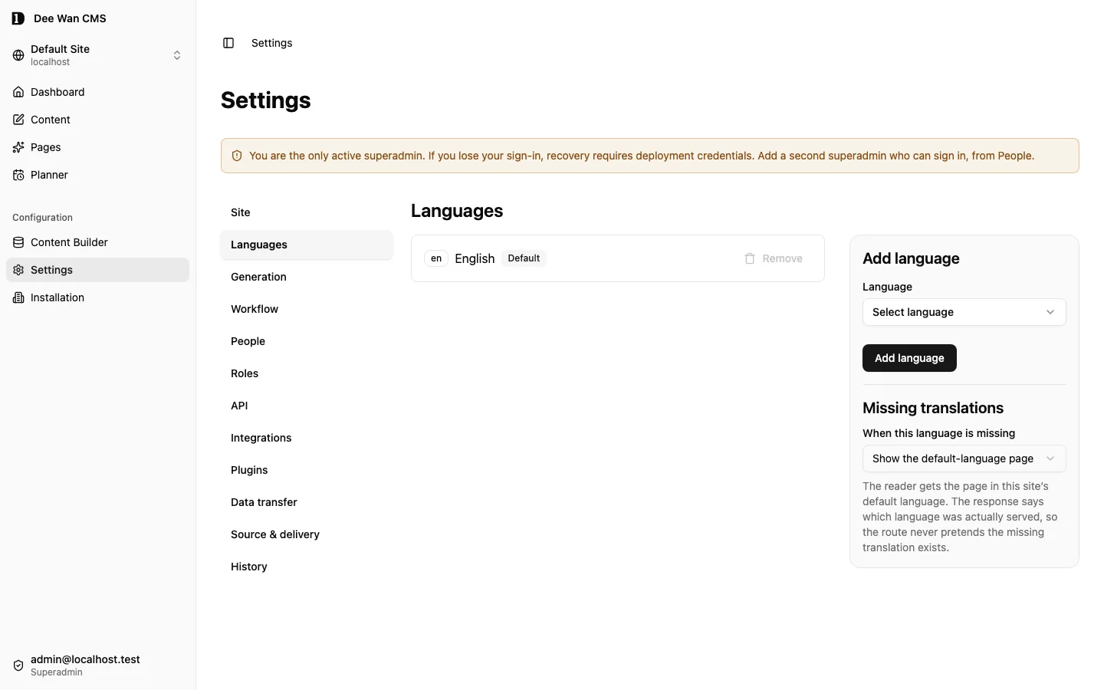
Task: Click the globe icon beside Default Site
Action: (18, 55)
